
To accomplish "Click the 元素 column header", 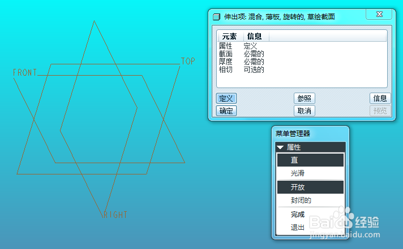I will tap(230, 36).
